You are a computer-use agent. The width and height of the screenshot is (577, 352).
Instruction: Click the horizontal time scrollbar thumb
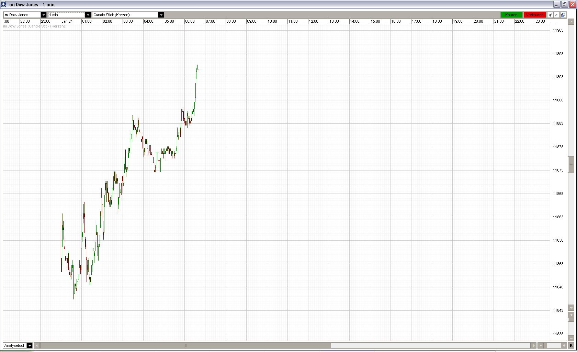click(185, 345)
